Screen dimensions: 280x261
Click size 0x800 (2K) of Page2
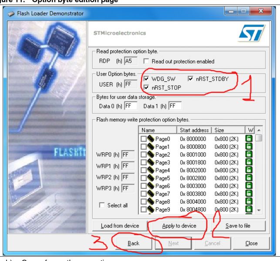226,154
